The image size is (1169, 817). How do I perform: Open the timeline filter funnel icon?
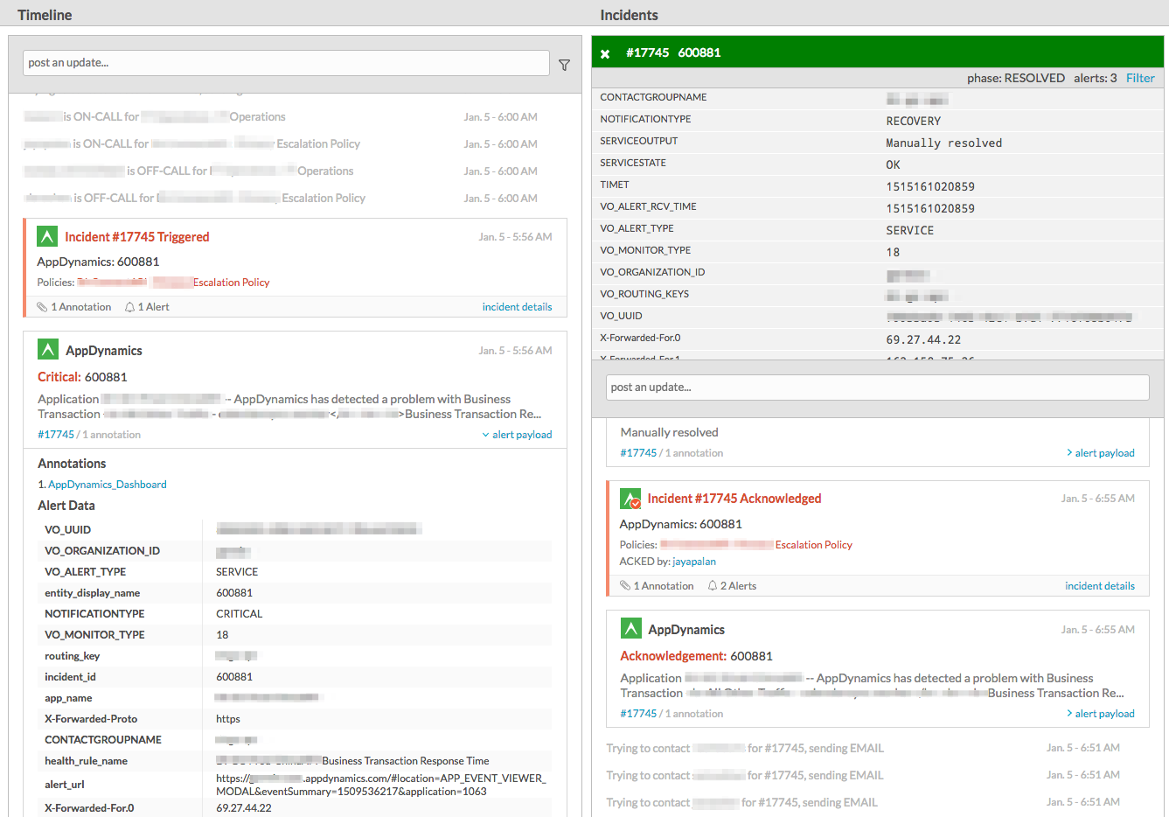coord(564,65)
